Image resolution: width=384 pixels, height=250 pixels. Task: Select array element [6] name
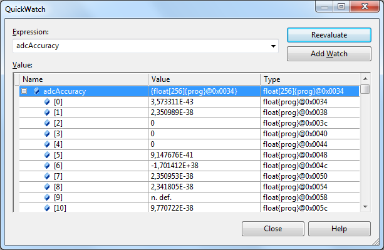point(58,166)
